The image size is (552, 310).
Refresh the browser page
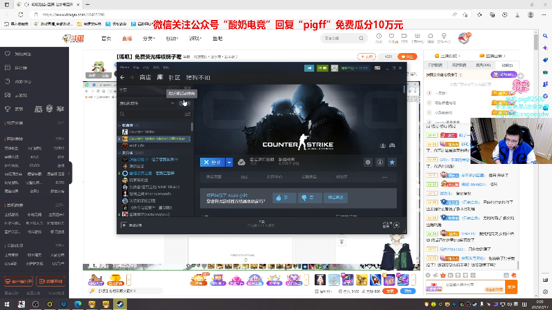[21, 14]
